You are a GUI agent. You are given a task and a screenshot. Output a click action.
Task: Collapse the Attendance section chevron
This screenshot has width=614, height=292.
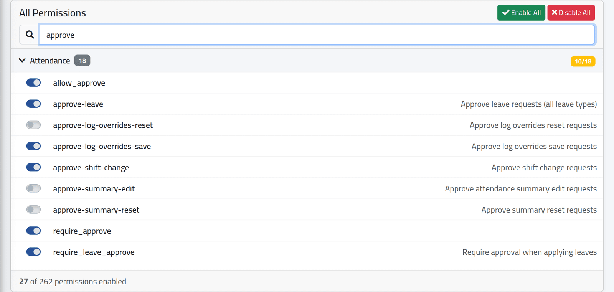click(x=22, y=61)
